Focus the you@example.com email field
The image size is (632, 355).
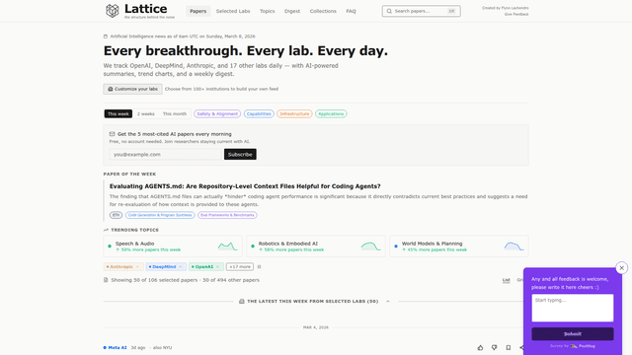coord(166,154)
